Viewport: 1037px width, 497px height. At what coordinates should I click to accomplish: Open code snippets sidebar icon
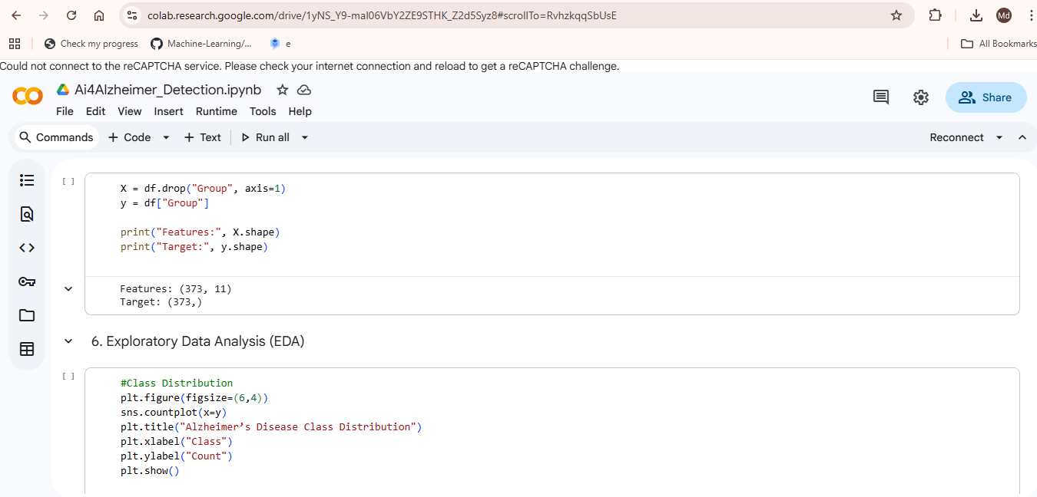pyautogui.click(x=27, y=248)
